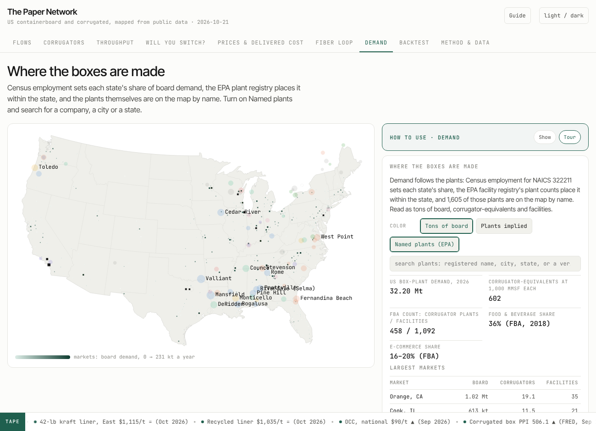Click Show in the How to Use panel
Screen dimensions: 596x431
545,137
